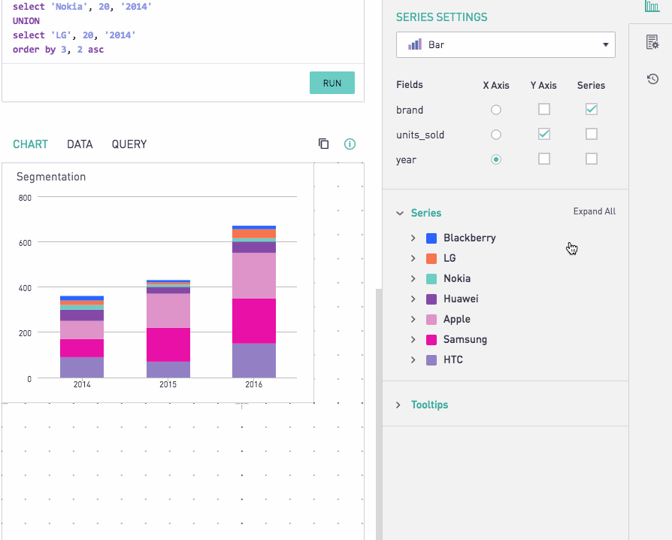Pick the Blackberry blue color swatch
The image size is (672, 540).
click(431, 238)
